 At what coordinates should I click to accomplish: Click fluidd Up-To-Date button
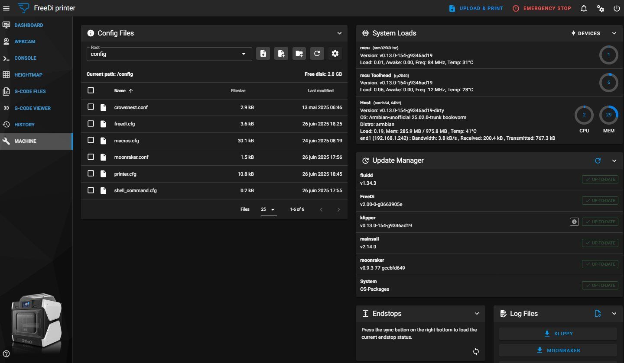point(600,179)
